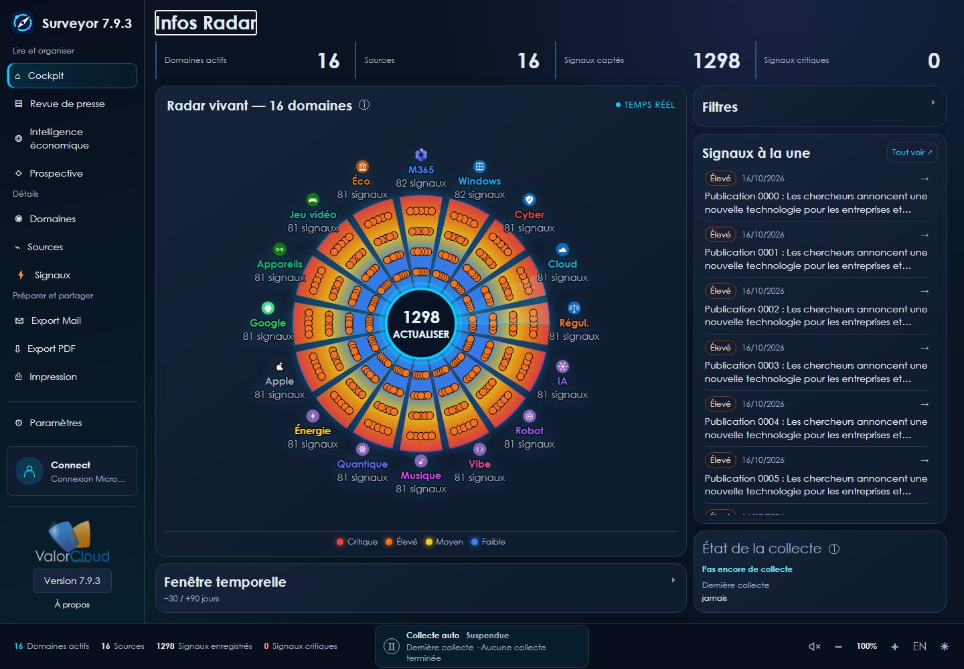Image resolution: width=964 pixels, height=669 pixels.
Task: Pause or resume Collecte auto
Action: click(392, 647)
